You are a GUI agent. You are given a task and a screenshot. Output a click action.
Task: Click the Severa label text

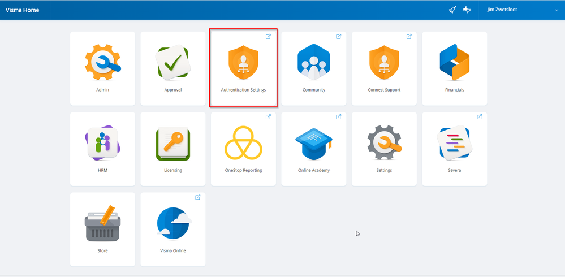454,170
